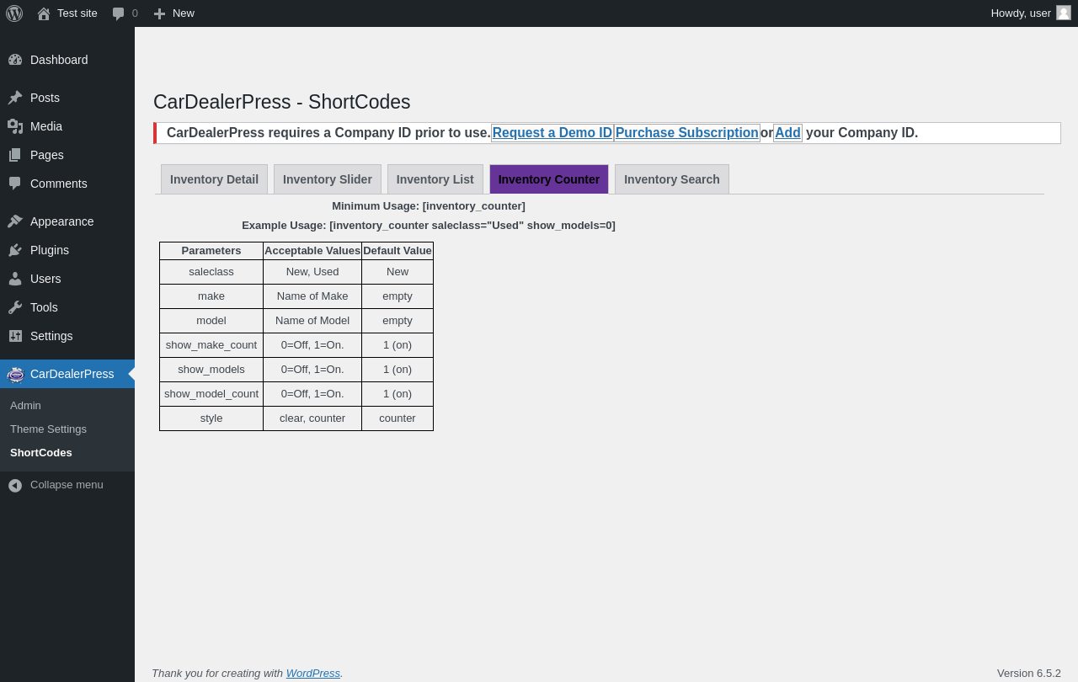
Task: Click the "Name of Model" cell
Action: point(312,321)
